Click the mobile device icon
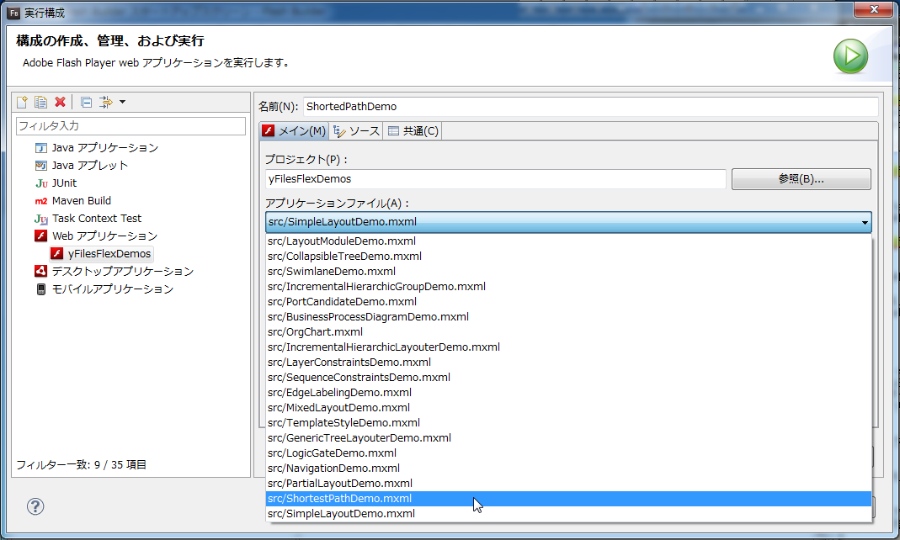The height and width of the screenshot is (540, 900). [x=40, y=289]
